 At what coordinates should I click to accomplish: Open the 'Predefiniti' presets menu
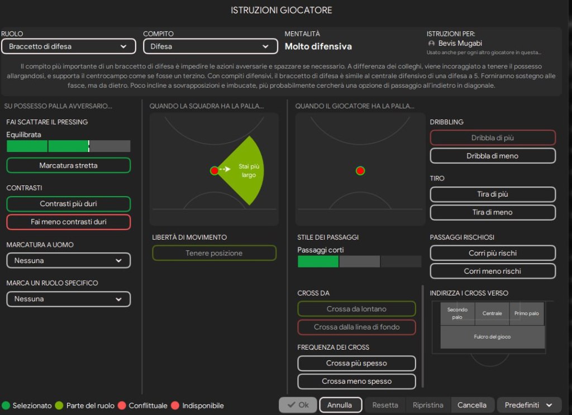pos(529,405)
